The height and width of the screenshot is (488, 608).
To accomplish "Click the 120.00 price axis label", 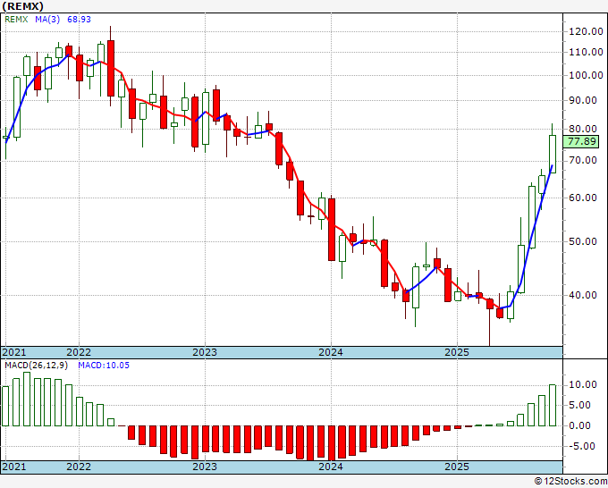I will (586, 32).
